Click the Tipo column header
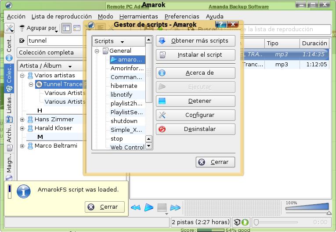Viewport: 336px width, 232px height. tap(282, 43)
